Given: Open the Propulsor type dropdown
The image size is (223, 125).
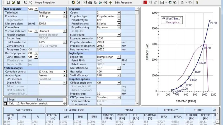Looking at the screenshot, I should pyautogui.click(x=119, y=16).
